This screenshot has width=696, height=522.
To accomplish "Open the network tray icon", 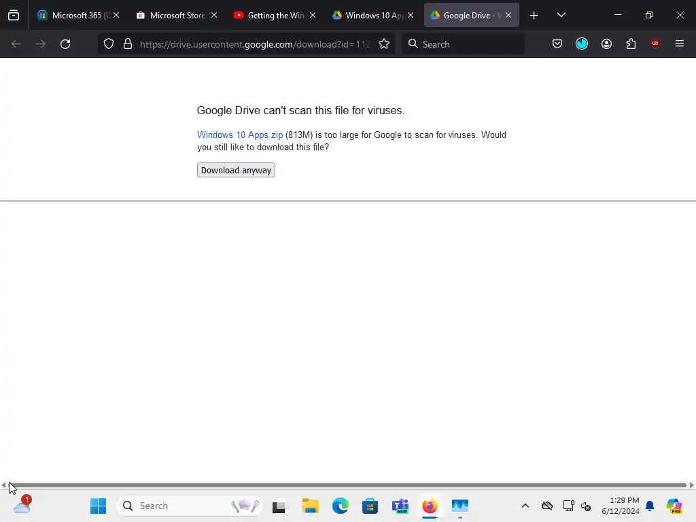I will tap(568, 506).
